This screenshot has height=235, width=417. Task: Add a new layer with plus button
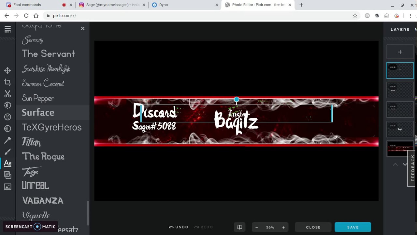point(400,52)
